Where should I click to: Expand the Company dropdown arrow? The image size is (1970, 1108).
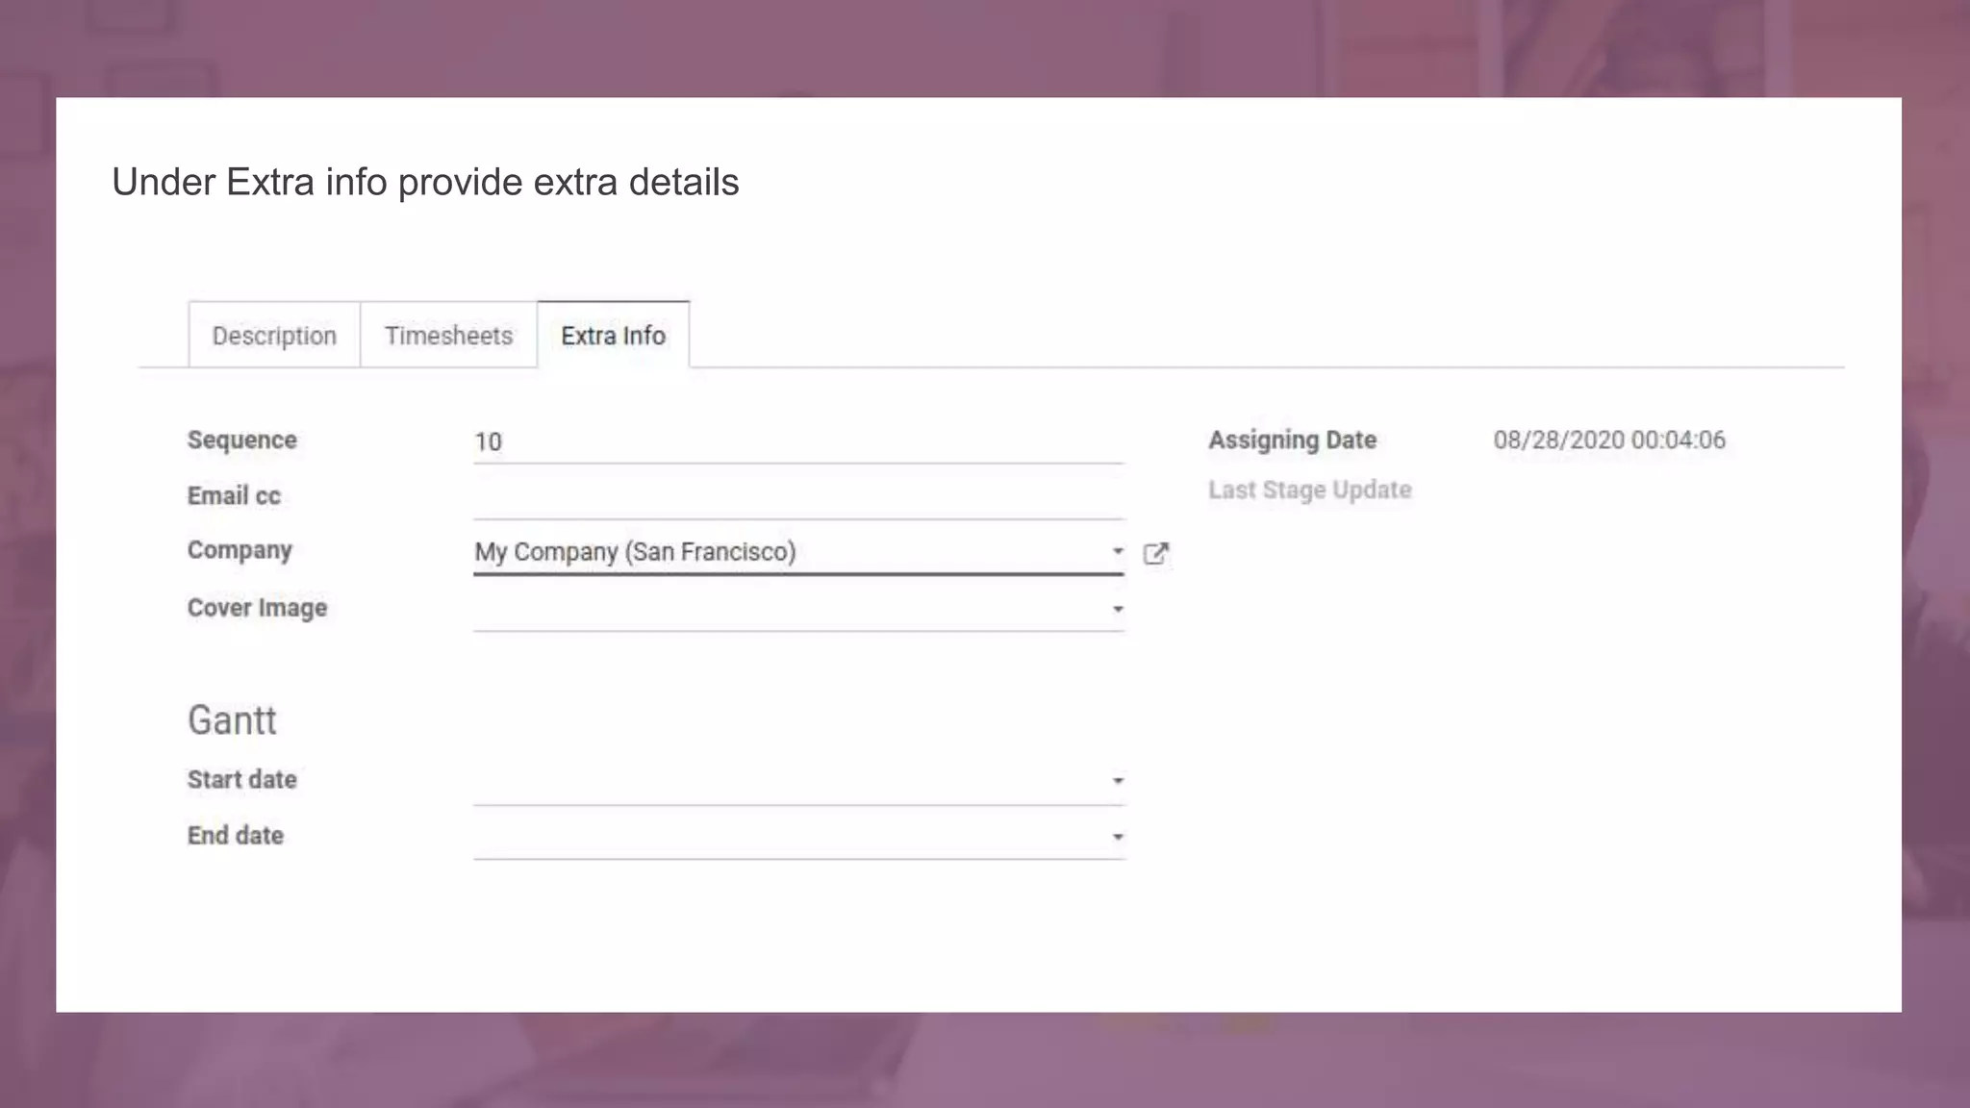point(1118,551)
